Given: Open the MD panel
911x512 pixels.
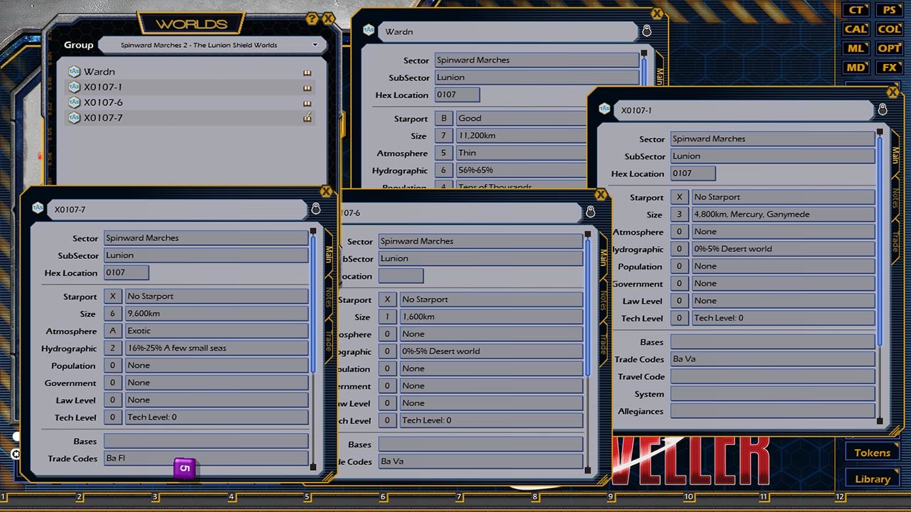Looking at the screenshot, I should (x=855, y=67).
